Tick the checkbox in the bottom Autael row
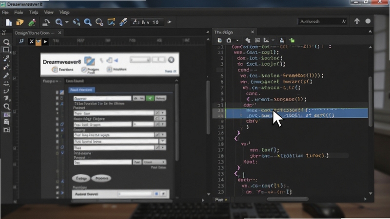The width and height of the screenshot is (390, 219). point(156,194)
